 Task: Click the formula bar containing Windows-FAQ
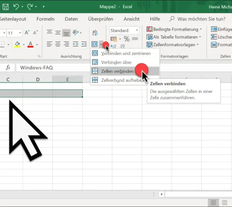tap(53, 68)
